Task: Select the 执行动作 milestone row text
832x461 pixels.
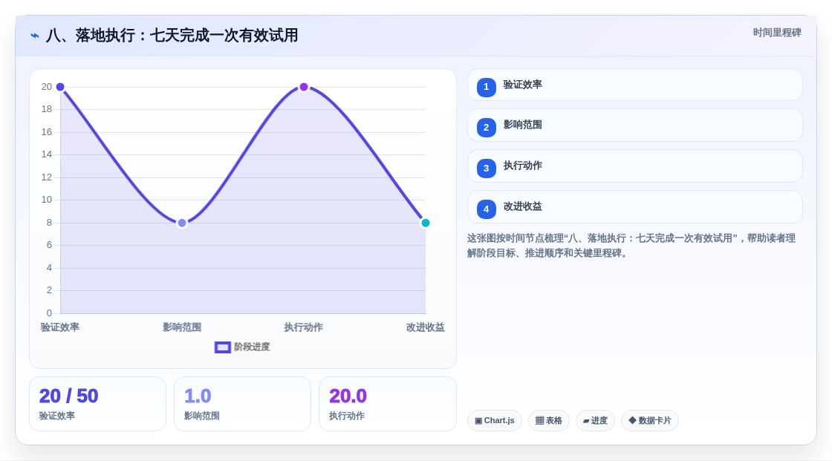Action: 523,166
